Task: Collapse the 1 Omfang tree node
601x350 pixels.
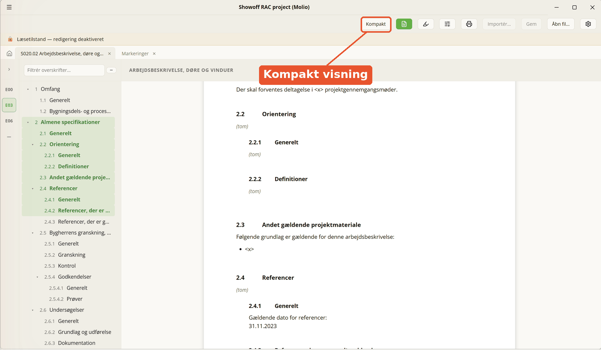Action: click(28, 89)
